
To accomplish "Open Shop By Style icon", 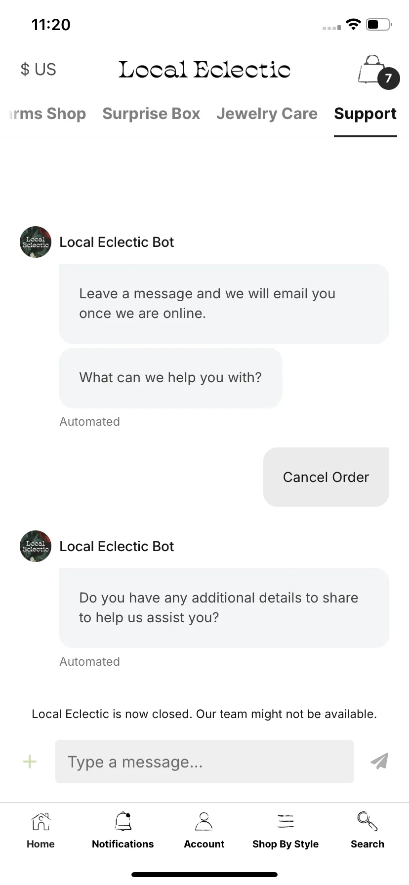I will tap(286, 821).
